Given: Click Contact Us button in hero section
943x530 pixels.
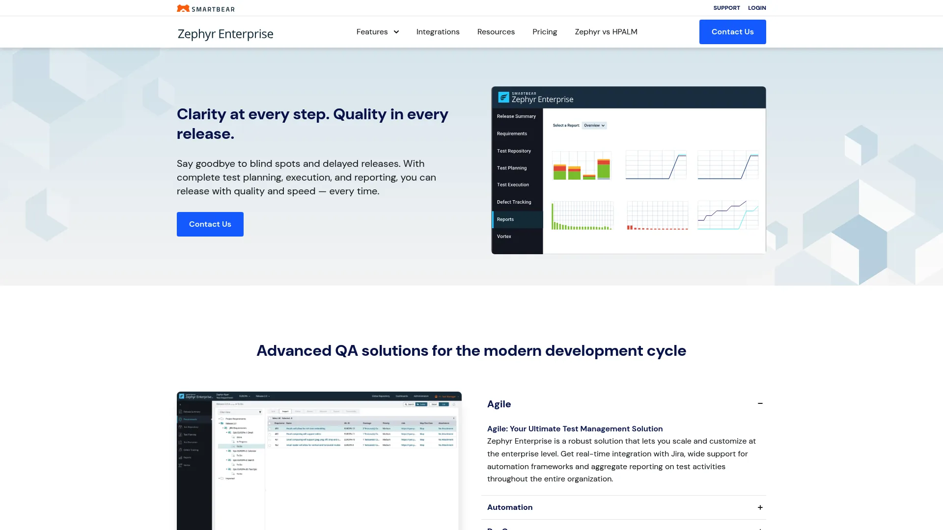Looking at the screenshot, I should [210, 224].
